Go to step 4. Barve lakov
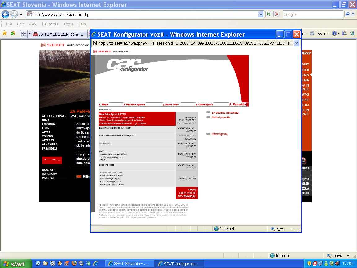This screenshot has width=357, height=268. 170,105
